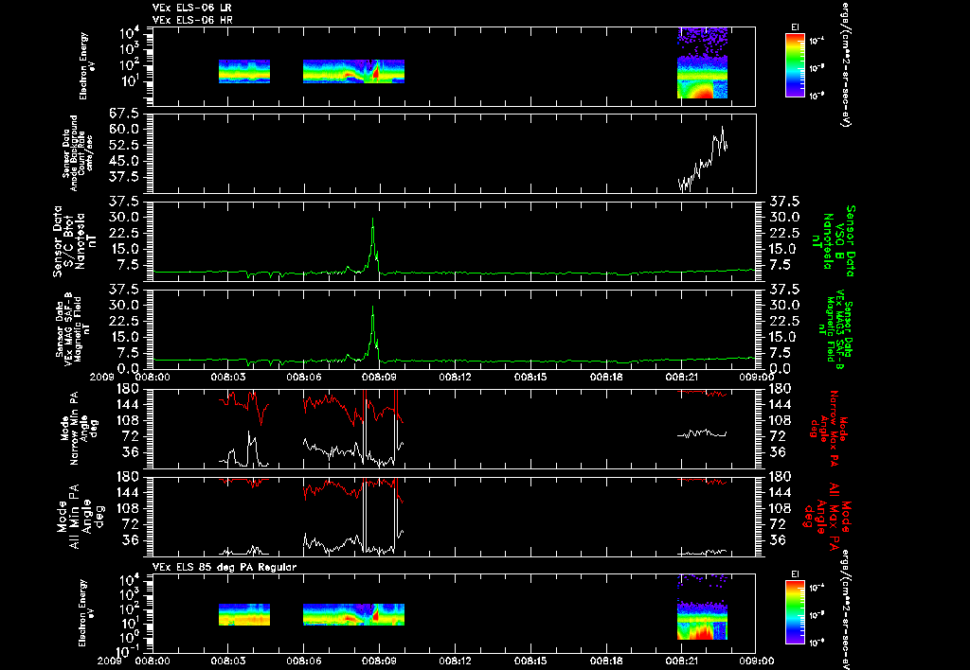Click the 'Electron Energy eV' label of the bottom panel
Image resolution: width=970 pixels, height=670 pixels.
(84, 612)
